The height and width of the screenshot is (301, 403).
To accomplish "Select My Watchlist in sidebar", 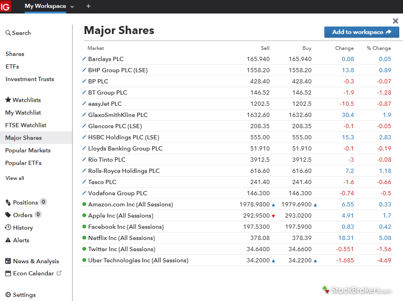I will 23,113.
